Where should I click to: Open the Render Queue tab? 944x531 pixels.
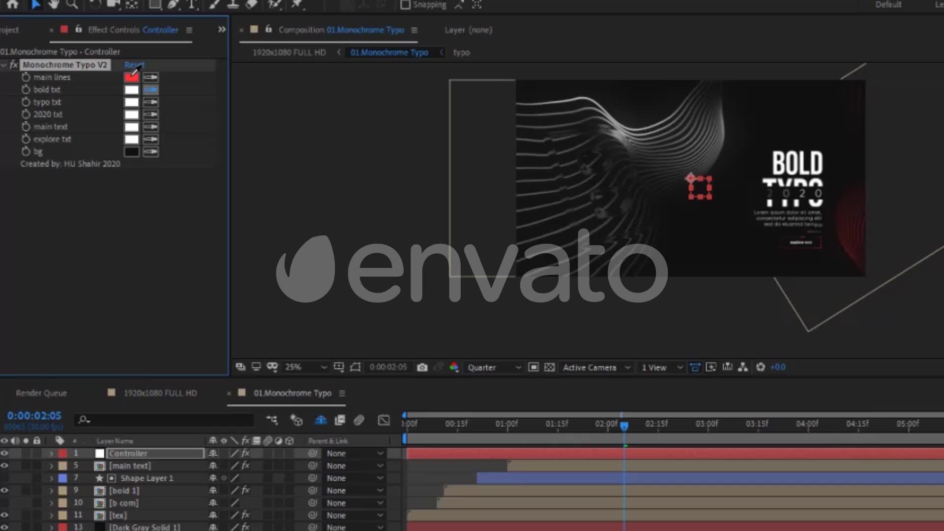(41, 393)
